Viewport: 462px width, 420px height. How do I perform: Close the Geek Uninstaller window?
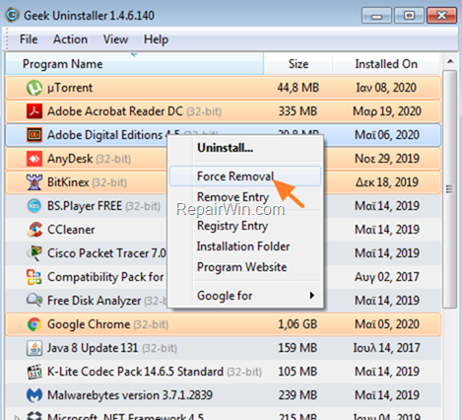coord(441,16)
